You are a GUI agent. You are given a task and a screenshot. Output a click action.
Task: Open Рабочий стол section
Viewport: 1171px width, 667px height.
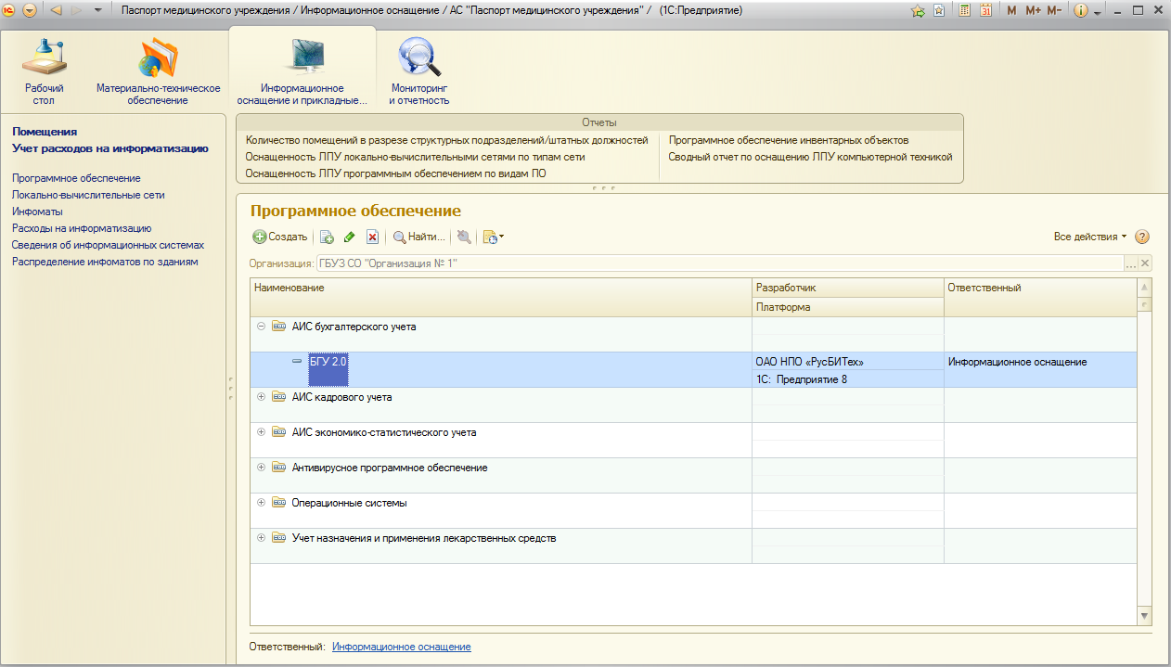(x=45, y=70)
